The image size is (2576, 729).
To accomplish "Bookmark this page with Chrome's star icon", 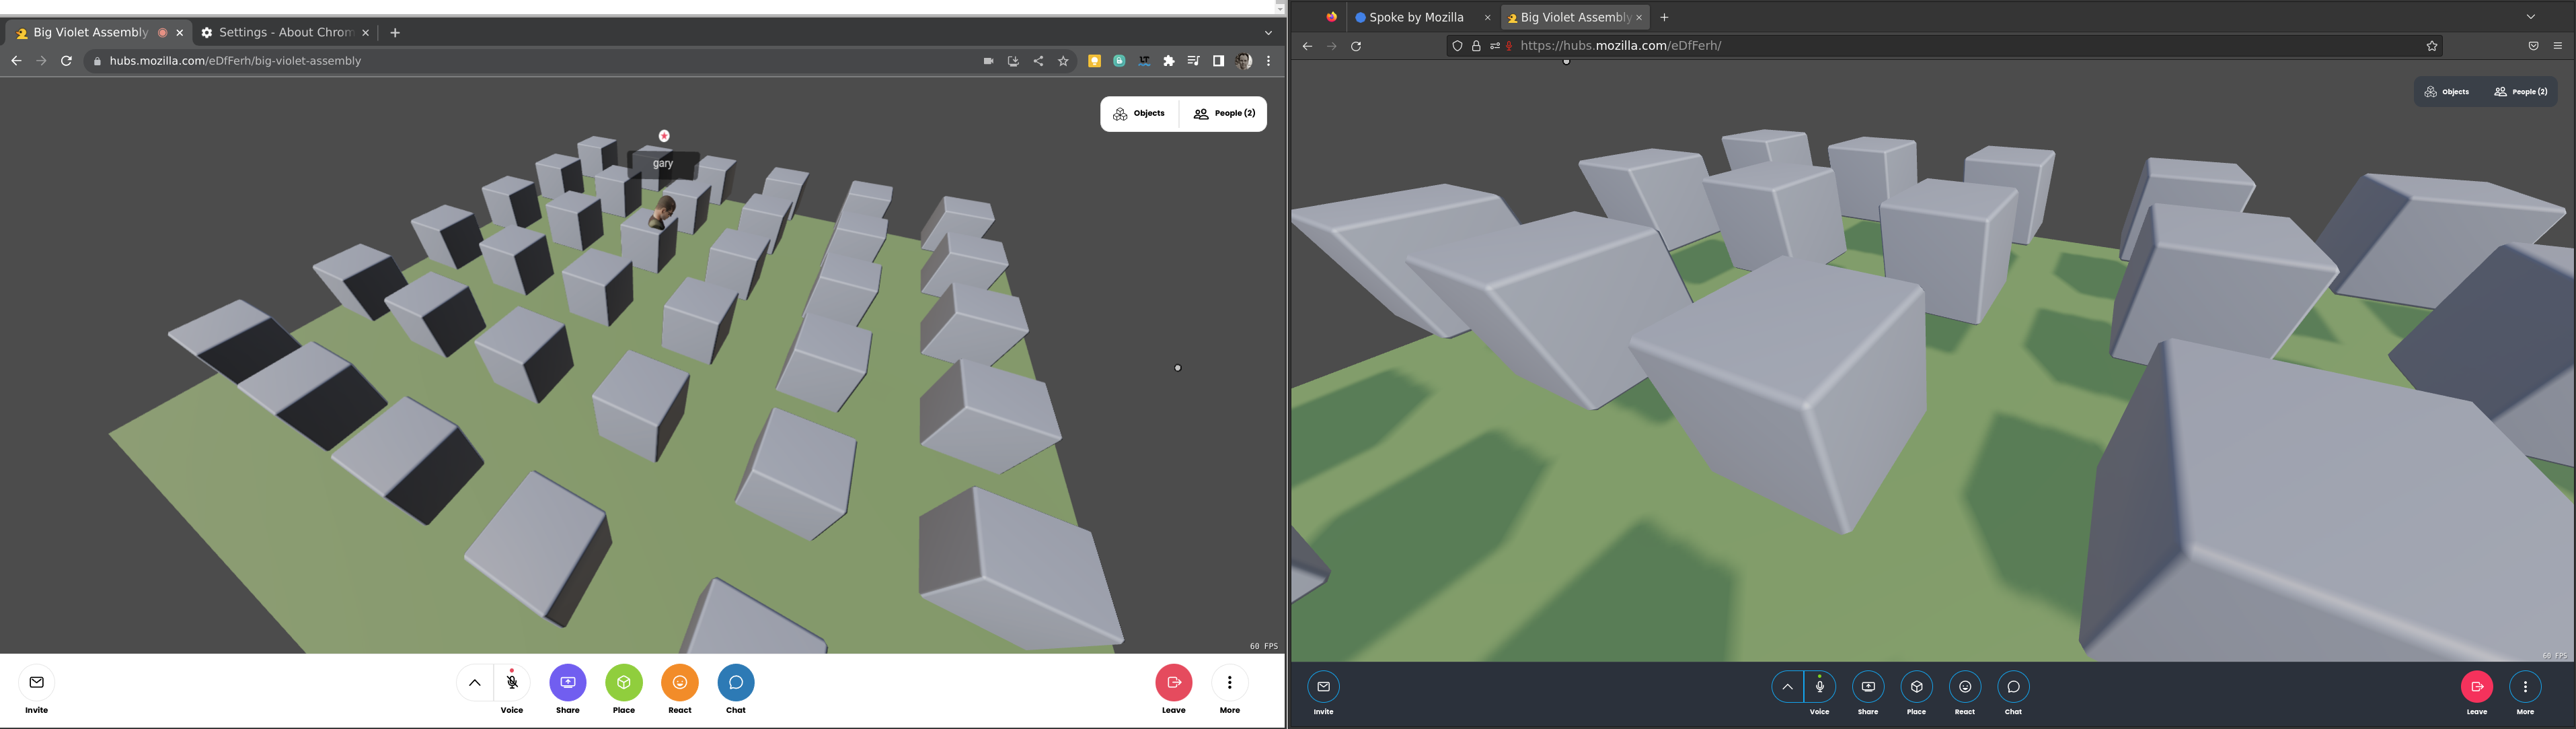I will pos(1063,61).
